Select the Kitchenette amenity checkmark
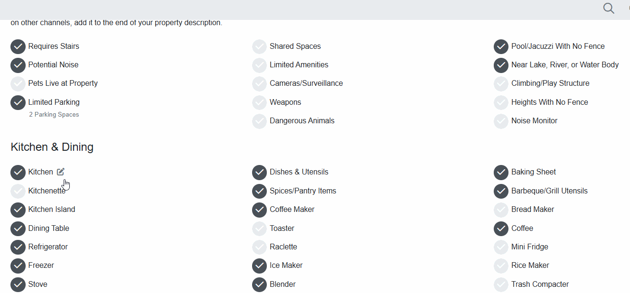This screenshot has width=630, height=293. (18, 191)
